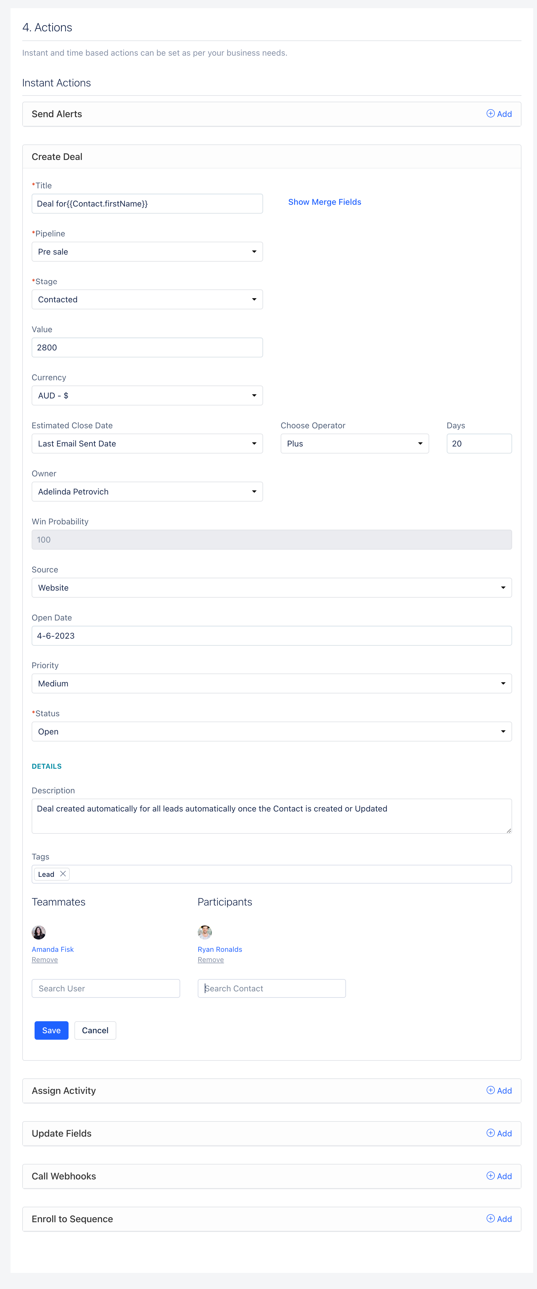This screenshot has height=1289, width=537.
Task: Save the Create Deal action
Action: tap(52, 1030)
